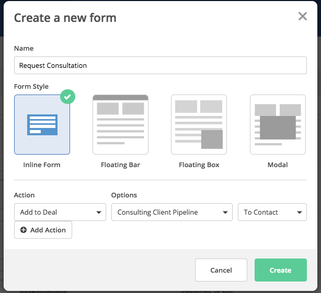Viewport: 321px width, 293px height.
Task: Click the Inline Form label
Action: point(42,165)
